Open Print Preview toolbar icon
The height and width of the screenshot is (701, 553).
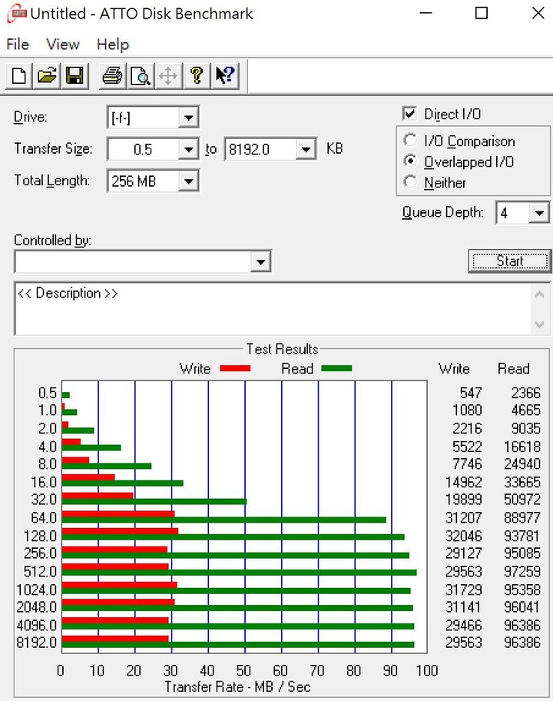coord(141,75)
